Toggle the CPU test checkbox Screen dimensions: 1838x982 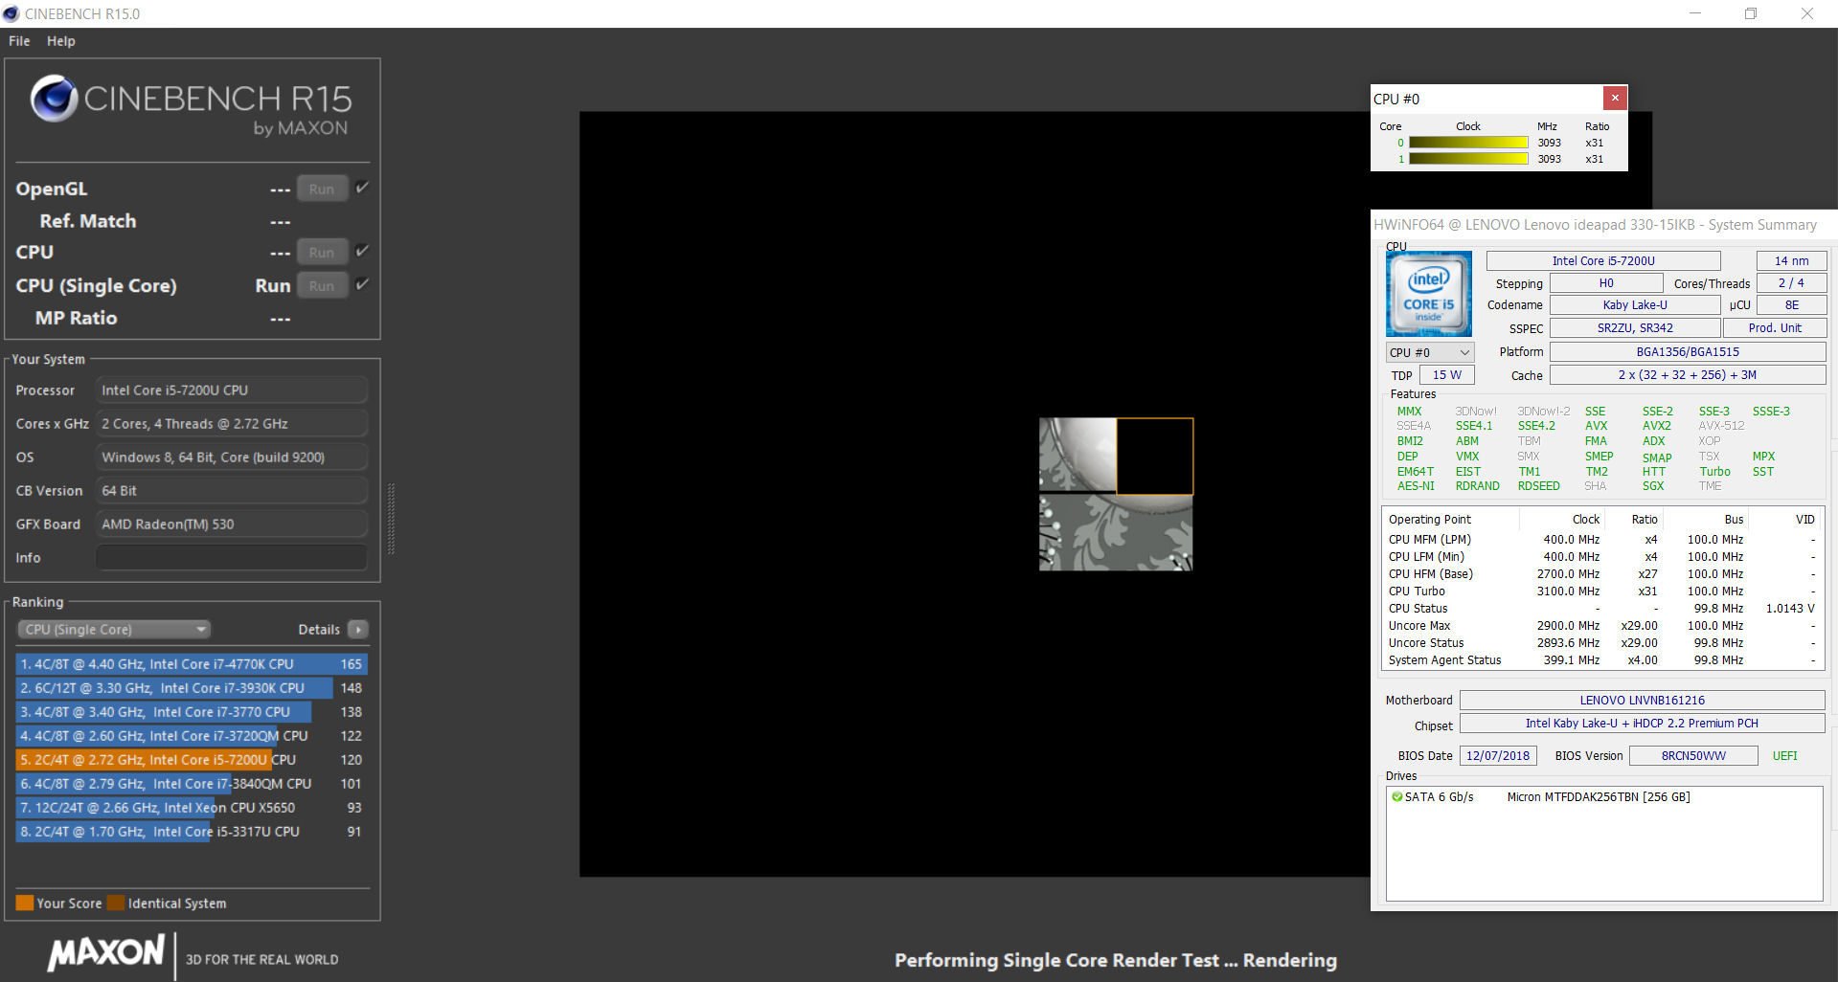362,251
